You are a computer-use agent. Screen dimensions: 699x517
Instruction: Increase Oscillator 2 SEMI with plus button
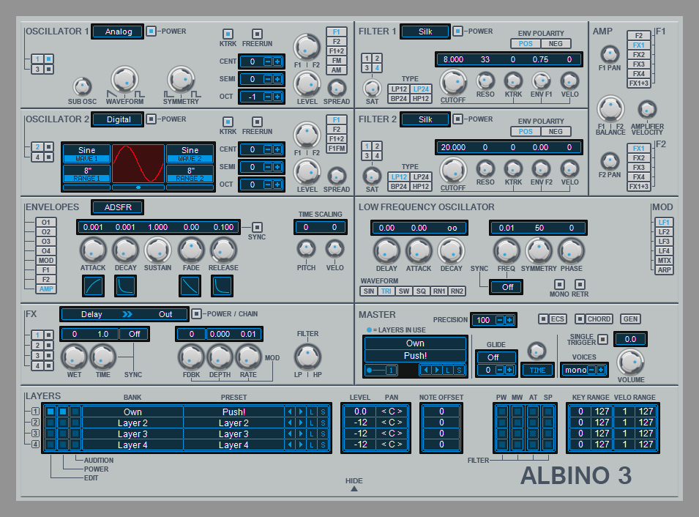pyautogui.click(x=277, y=167)
